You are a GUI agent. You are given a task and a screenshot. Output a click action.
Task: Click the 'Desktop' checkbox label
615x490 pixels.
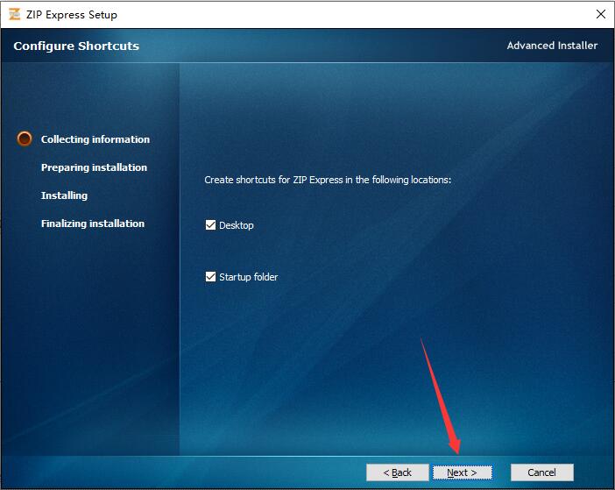click(x=237, y=225)
